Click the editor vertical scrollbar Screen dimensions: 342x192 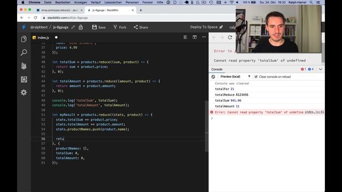click(x=207, y=126)
